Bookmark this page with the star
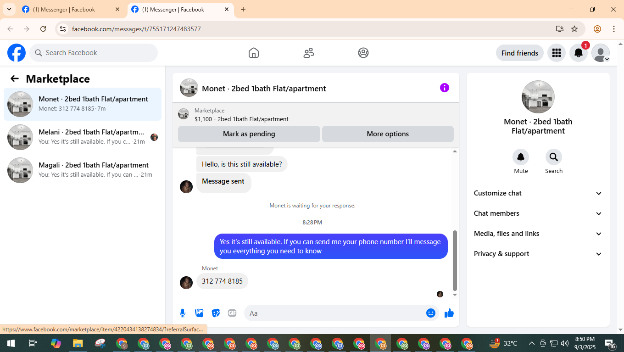Image resolution: width=624 pixels, height=352 pixels. tap(574, 29)
